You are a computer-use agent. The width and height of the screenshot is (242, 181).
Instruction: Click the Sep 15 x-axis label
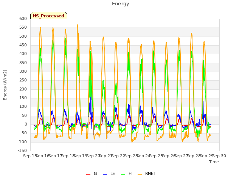point(30,156)
